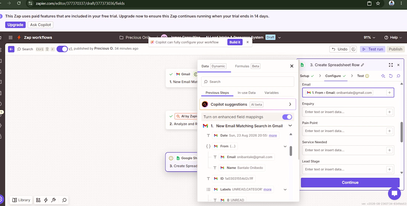The image size is (407, 206).
Task: Click the purple back arrow button
Action: (11, 49)
